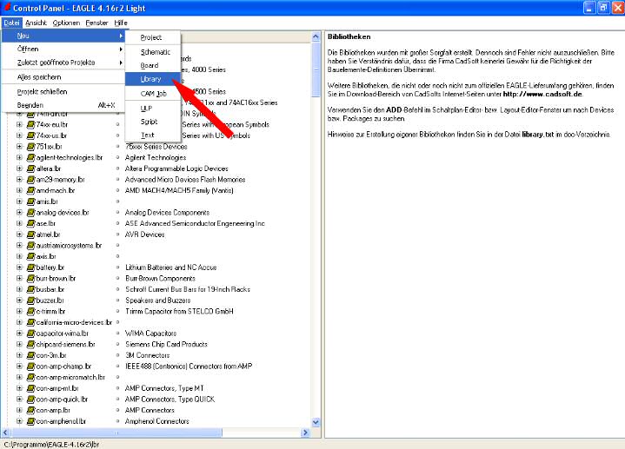
Task: Toggle the in-use marker for burr-brown.lbr
Action: (117, 279)
